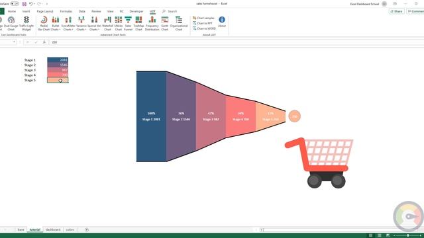Switch to the Formulas tab

(x=66, y=11)
